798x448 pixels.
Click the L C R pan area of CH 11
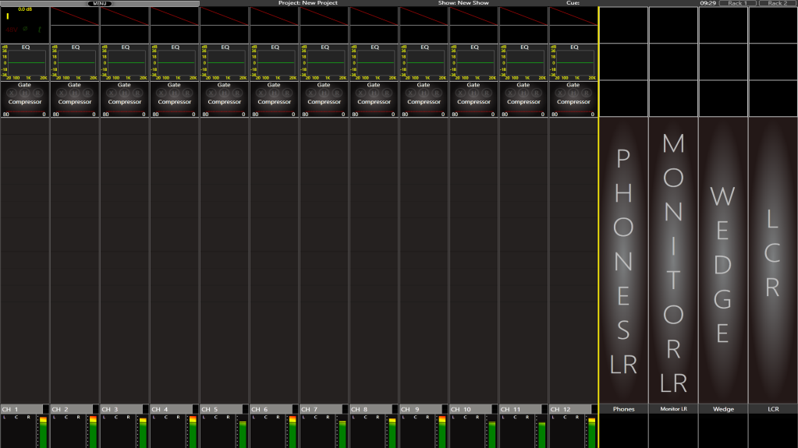(x=516, y=431)
